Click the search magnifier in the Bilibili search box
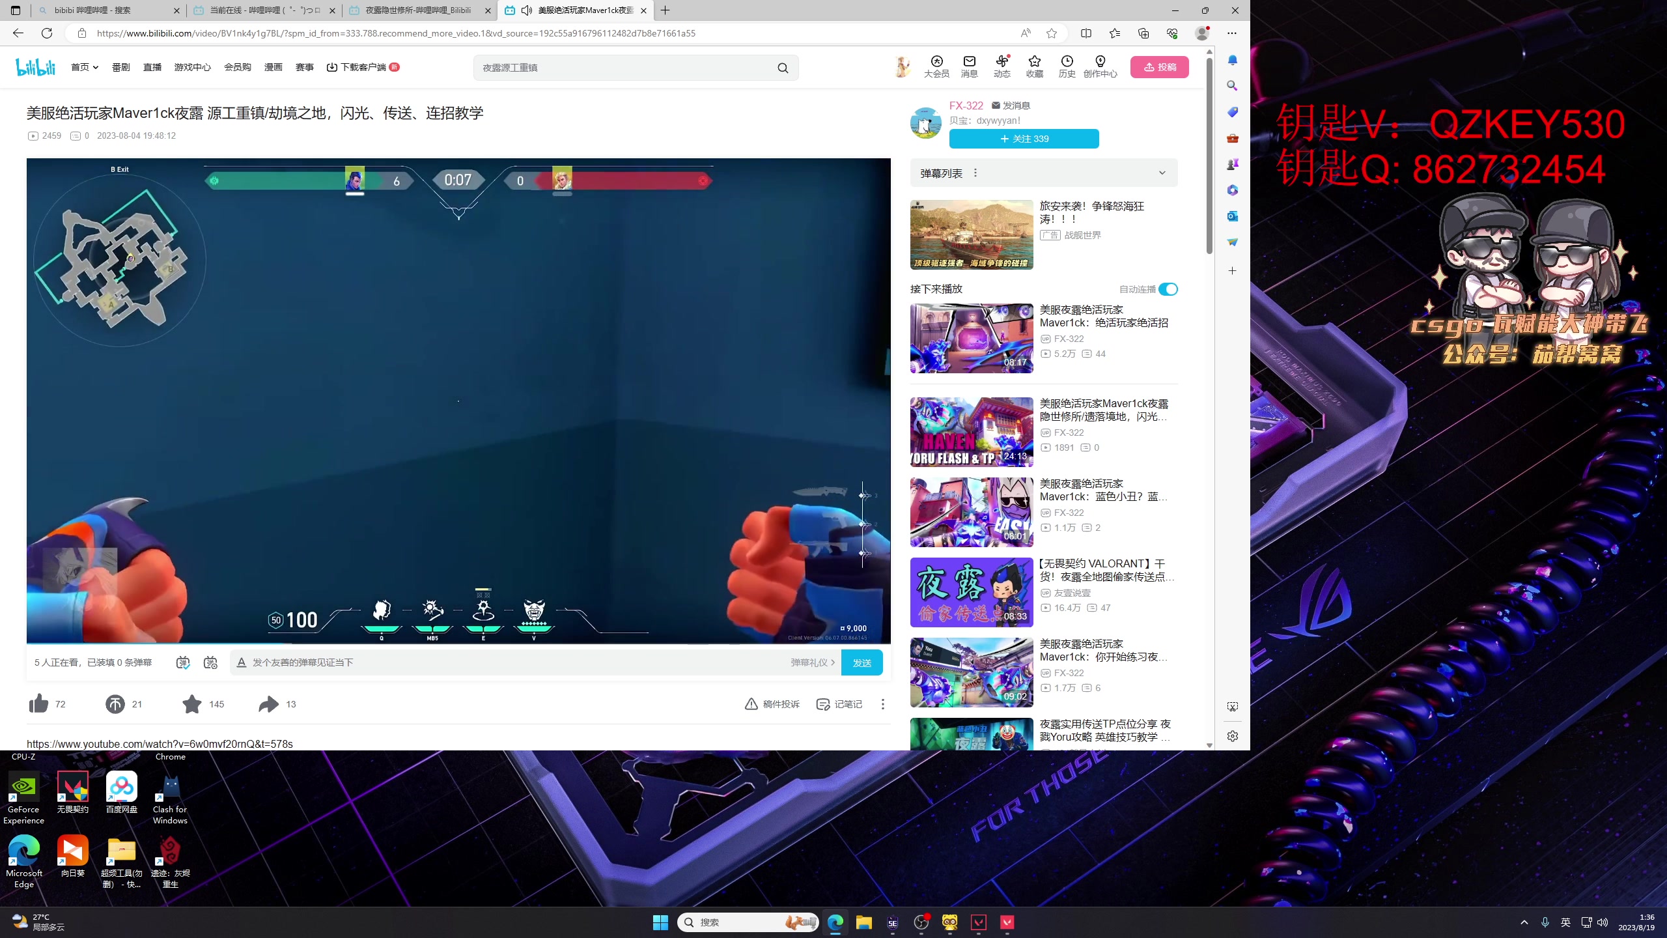 (783, 68)
